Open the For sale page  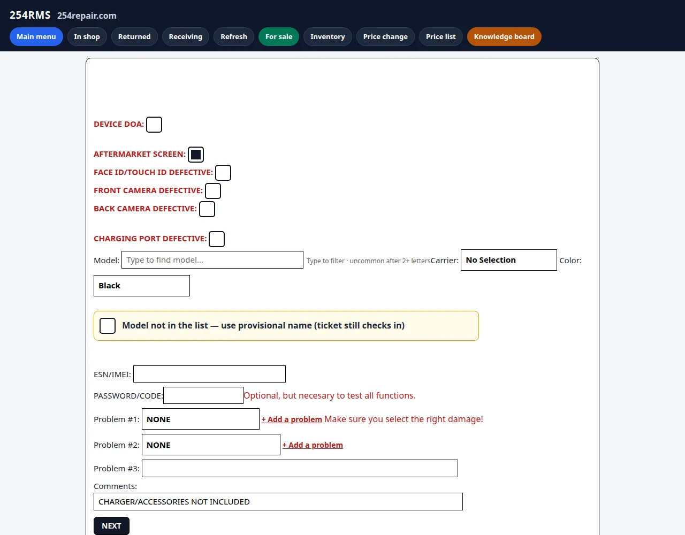(x=279, y=37)
